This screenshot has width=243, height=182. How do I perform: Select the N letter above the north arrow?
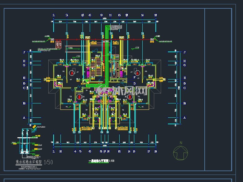181,143
